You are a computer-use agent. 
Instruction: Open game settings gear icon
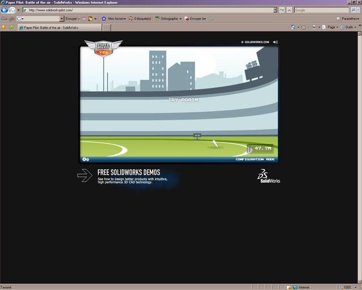click(x=85, y=159)
